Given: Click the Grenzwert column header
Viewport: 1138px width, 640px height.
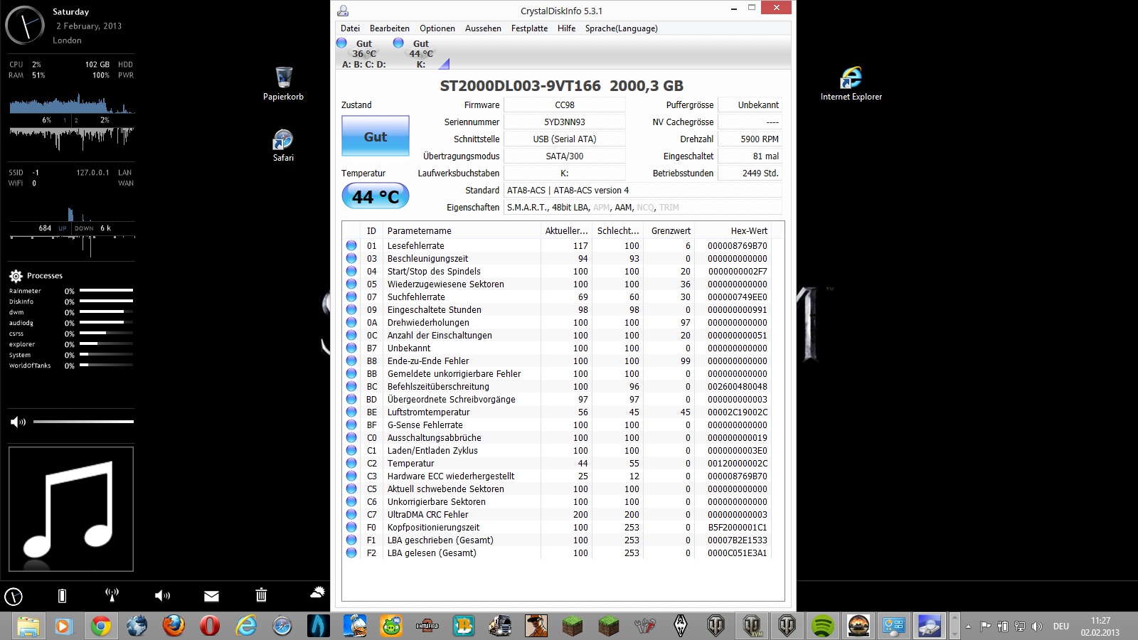Looking at the screenshot, I should click(x=671, y=230).
